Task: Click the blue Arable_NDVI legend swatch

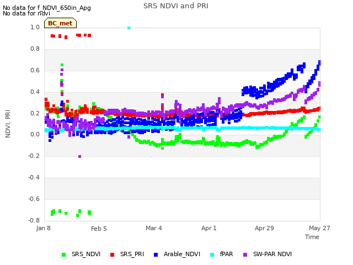Action: tap(156, 255)
